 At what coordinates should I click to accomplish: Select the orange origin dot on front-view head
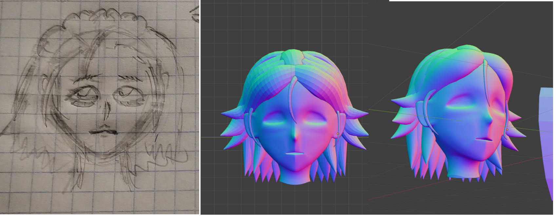click(x=338, y=134)
